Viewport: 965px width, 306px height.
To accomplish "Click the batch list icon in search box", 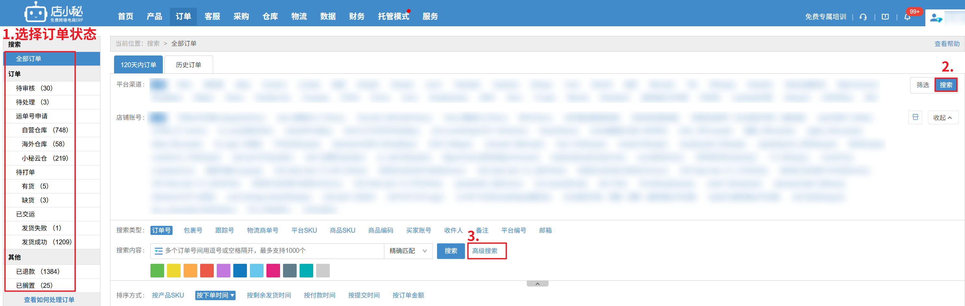I will 159,251.
